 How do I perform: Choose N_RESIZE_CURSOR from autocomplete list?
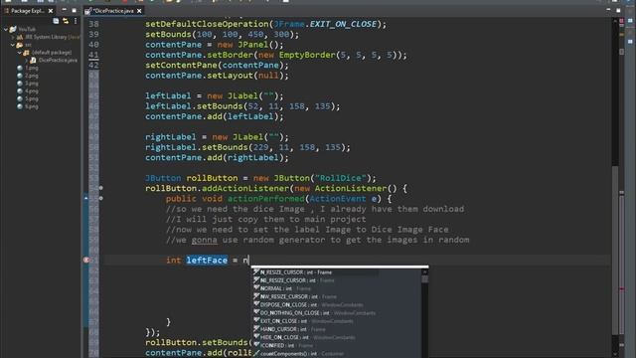tap(336, 272)
